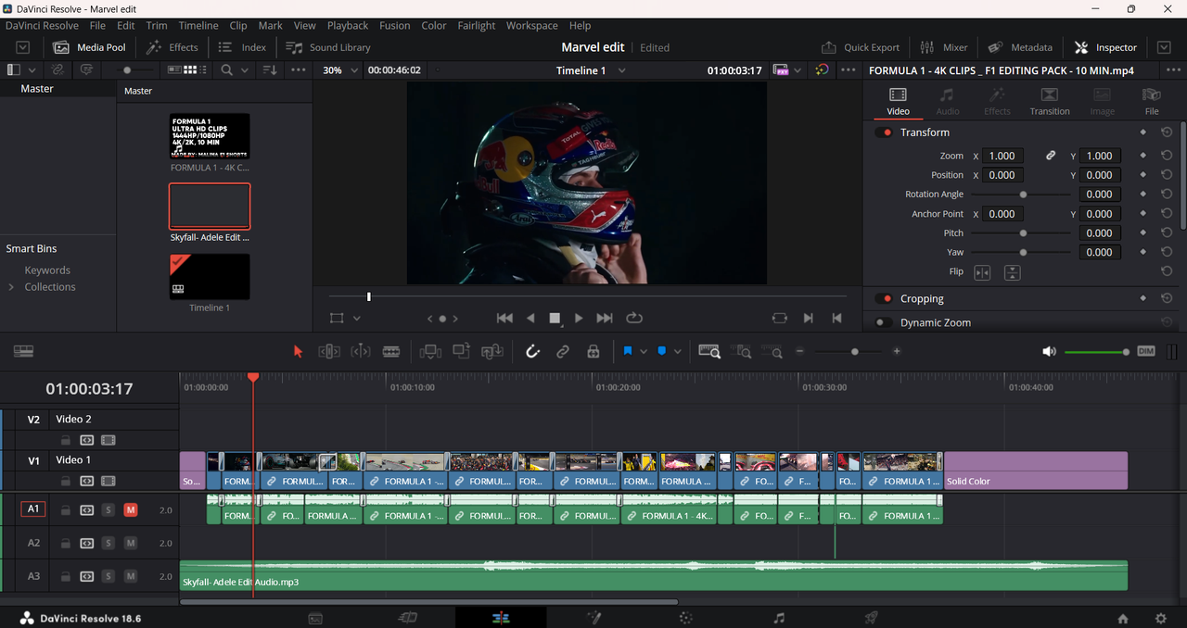Select the arrow Selection Mode tool

pos(298,352)
